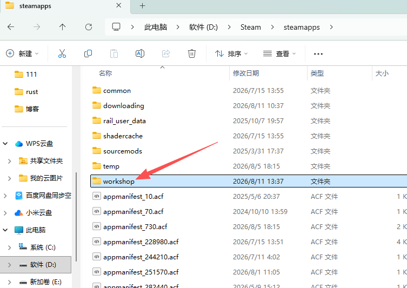Go up one folder level
The image size is (407, 288).
tap(62, 26)
